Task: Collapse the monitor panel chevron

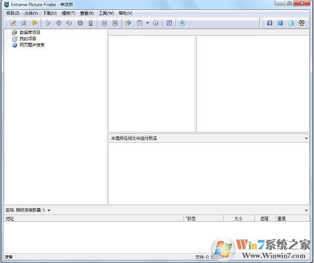Action: [306, 210]
